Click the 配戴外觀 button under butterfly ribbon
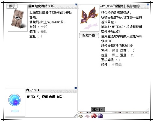Image resolution: width=154 pixels, height=122 pixels. (89, 35)
